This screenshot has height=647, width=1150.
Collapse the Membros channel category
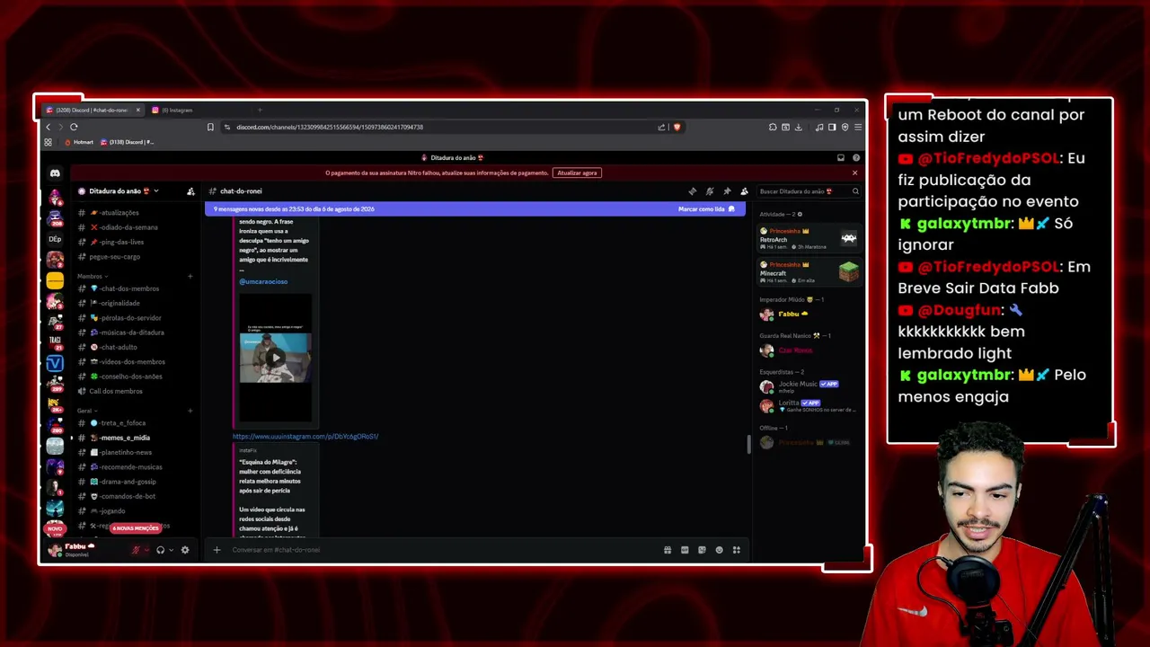92,276
